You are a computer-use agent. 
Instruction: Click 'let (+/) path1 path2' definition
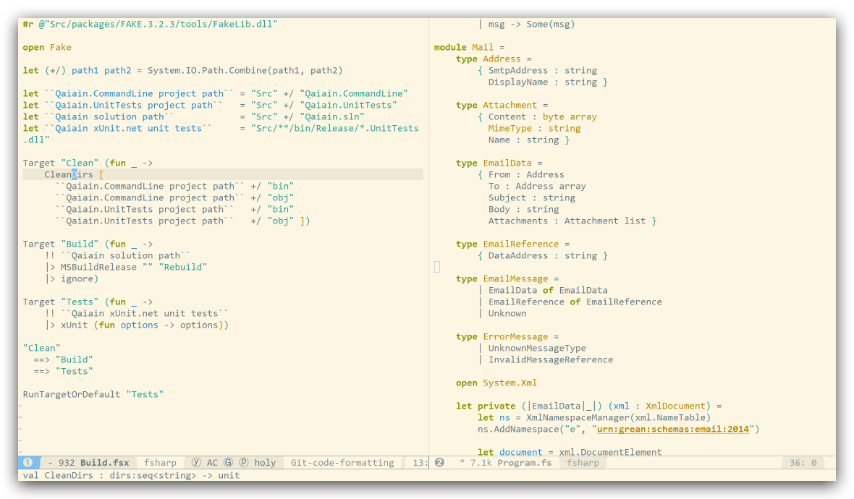tap(183, 70)
